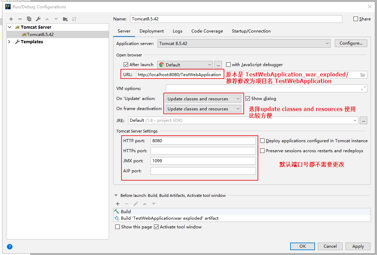This screenshot has height=255, width=377.
Task: Open edit templates wrench icon in toolbar
Action: tap(38, 19)
